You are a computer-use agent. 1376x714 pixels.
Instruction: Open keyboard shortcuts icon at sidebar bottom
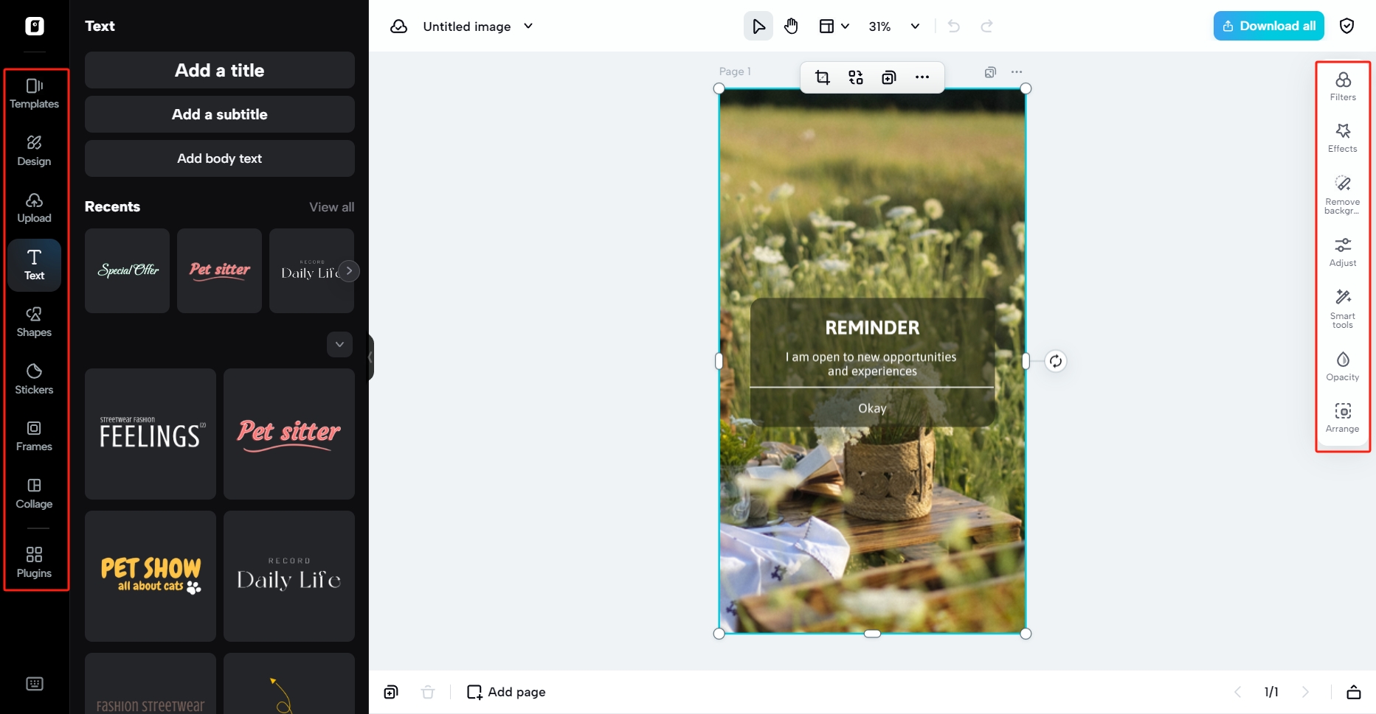click(35, 684)
